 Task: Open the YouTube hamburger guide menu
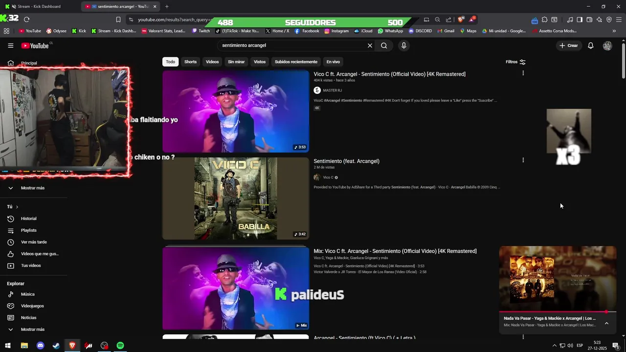(x=11, y=45)
